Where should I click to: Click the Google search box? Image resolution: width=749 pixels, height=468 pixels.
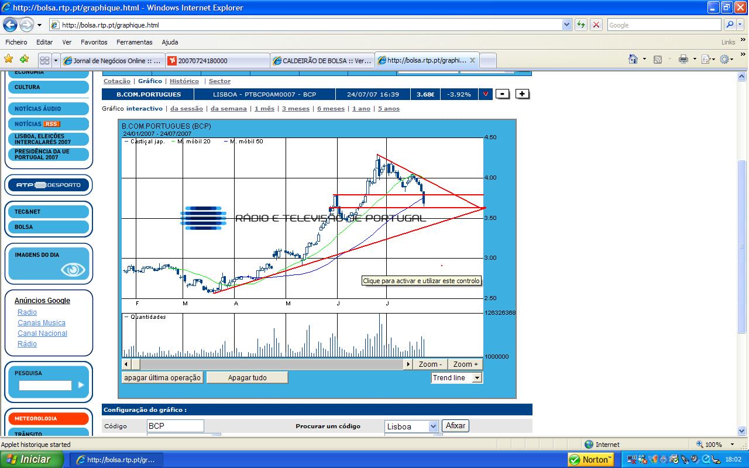click(x=664, y=25)
